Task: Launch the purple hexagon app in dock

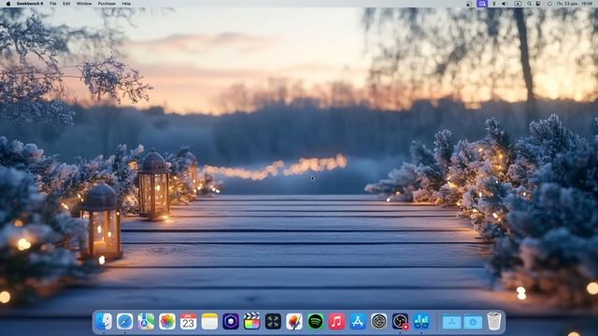Action: (x=231, y=321)
